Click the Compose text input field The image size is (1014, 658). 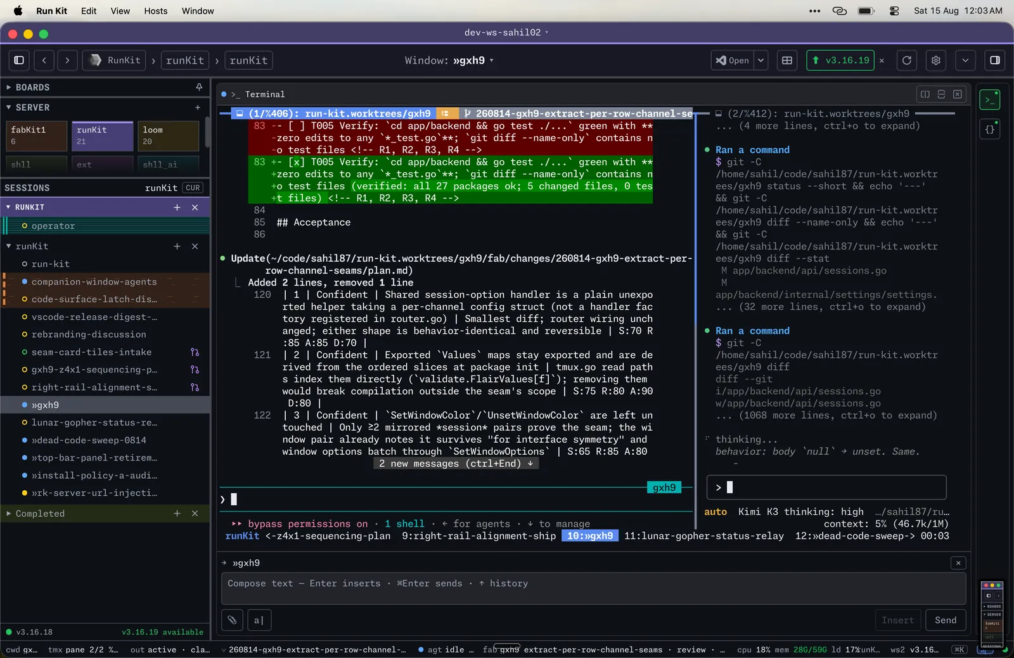tap(593, 588)
